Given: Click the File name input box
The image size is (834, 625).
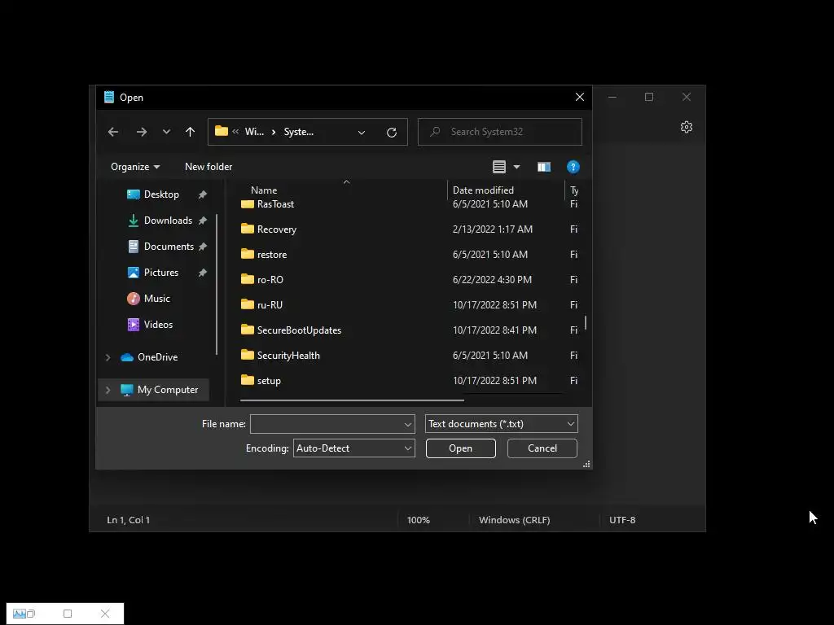Looking at the screenshot, I should pyautogui.click(x=326, y=424).
